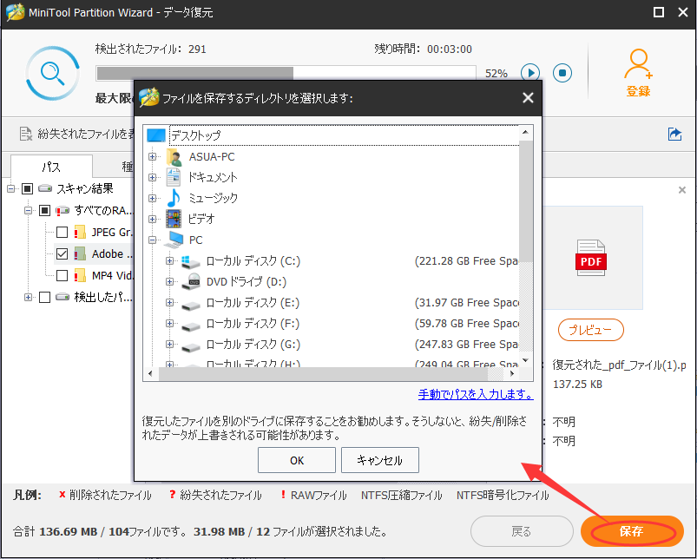Click the dialog horizontal scrollbar thumb

click(x=323, y=374)
